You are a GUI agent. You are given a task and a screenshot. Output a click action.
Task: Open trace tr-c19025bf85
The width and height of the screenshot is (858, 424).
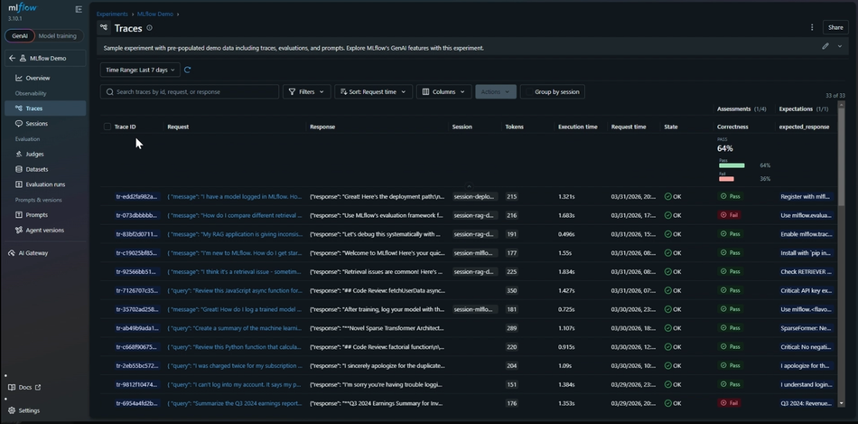point(136,253)
